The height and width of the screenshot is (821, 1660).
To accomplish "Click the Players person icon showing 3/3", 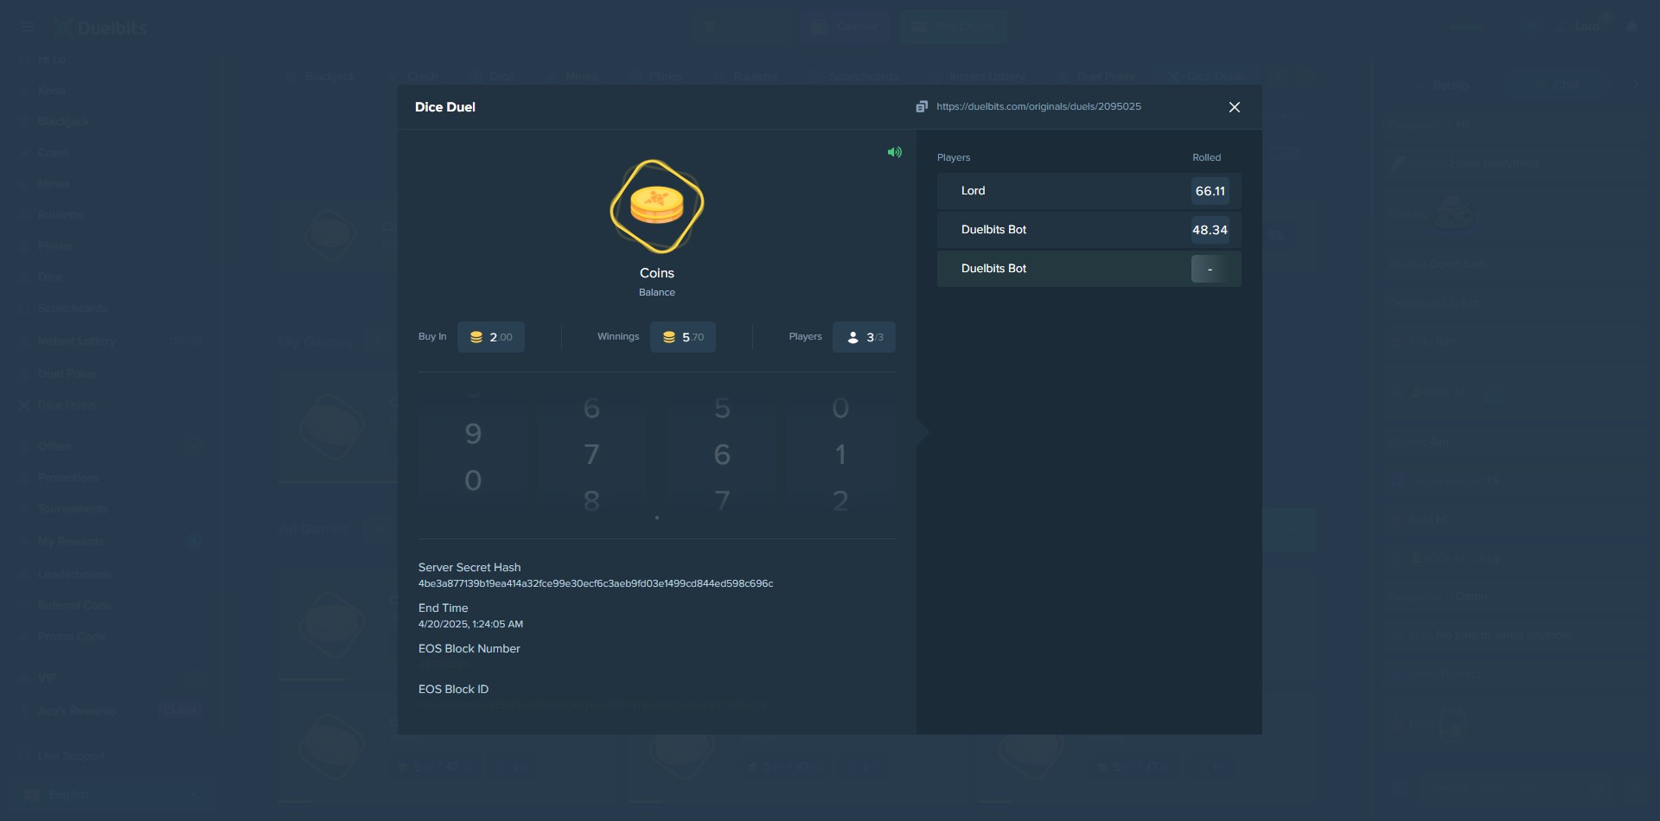I will 853,337.
